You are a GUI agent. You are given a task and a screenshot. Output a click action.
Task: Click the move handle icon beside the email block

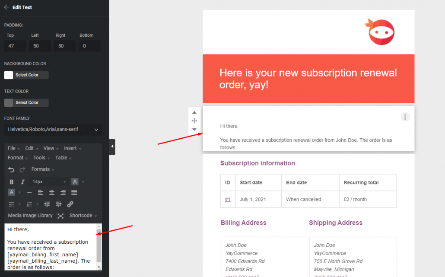tap(194, 121)
